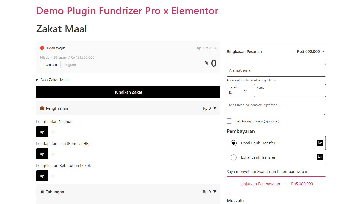Viewport: 362px width, 204px height.
Task: Click the Rp badge for Pendapatan Lain
Action: click(42, 154)
